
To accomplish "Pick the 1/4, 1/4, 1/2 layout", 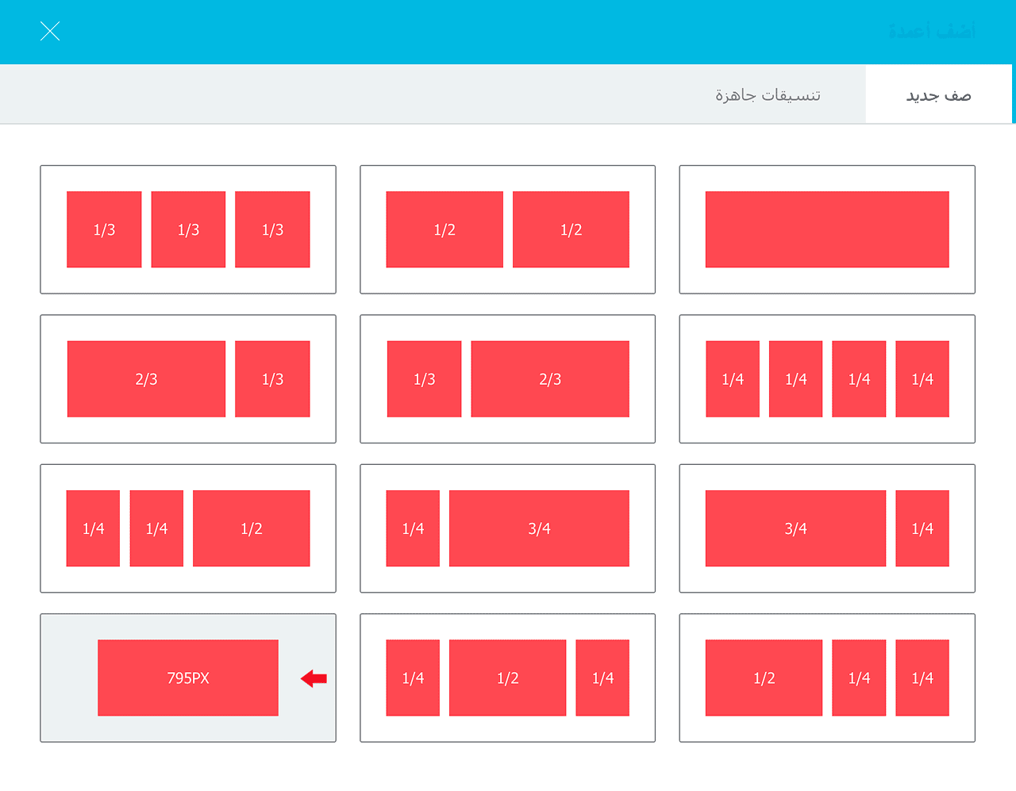I will pos(188,528).
